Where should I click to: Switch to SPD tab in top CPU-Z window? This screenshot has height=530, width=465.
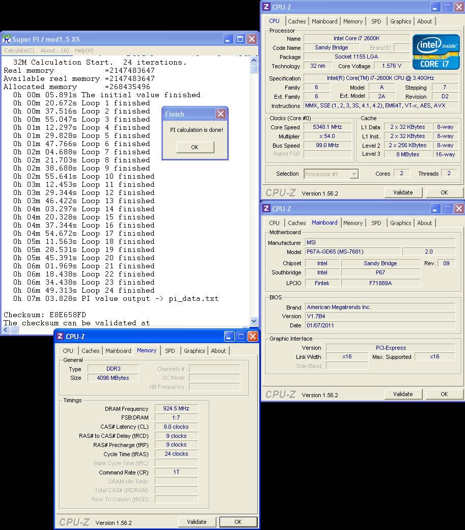pyautogui.click(x=376, y=21)
